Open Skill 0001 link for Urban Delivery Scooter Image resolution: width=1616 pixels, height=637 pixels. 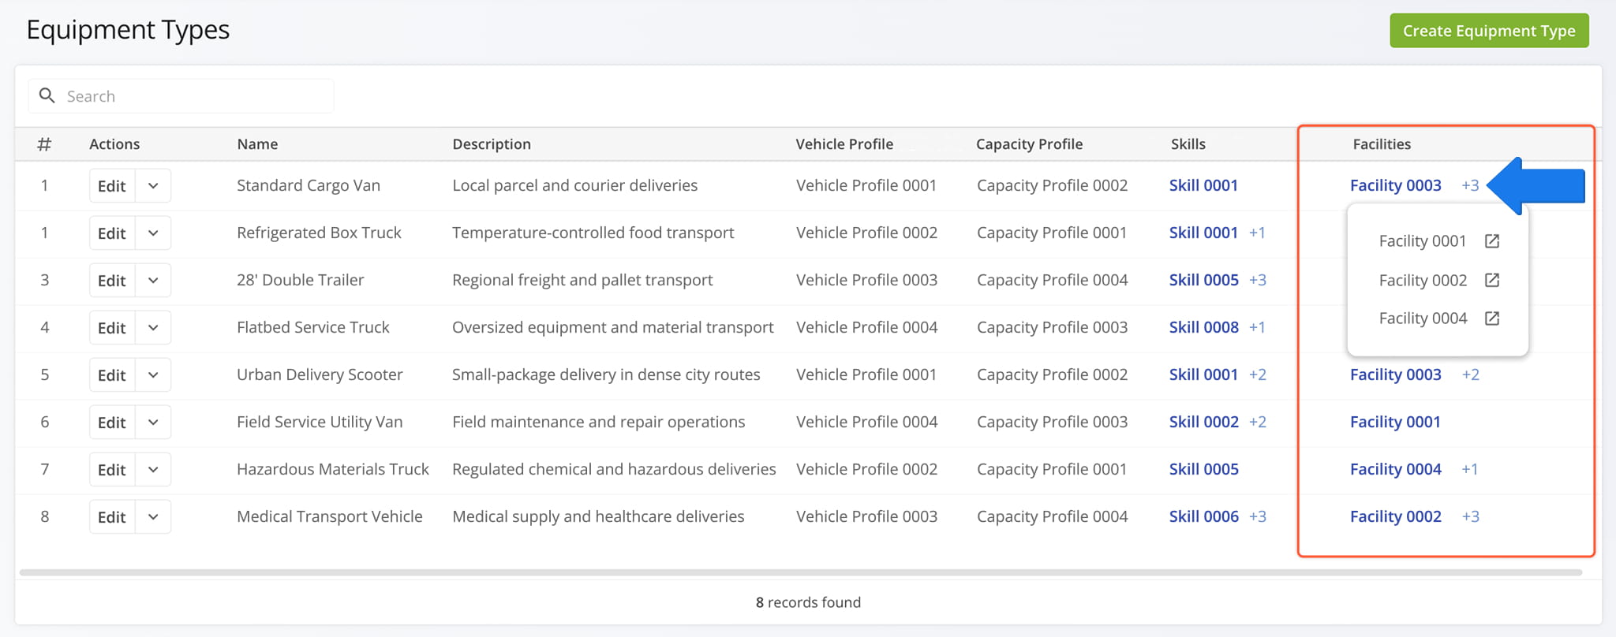click(1203, 374)
